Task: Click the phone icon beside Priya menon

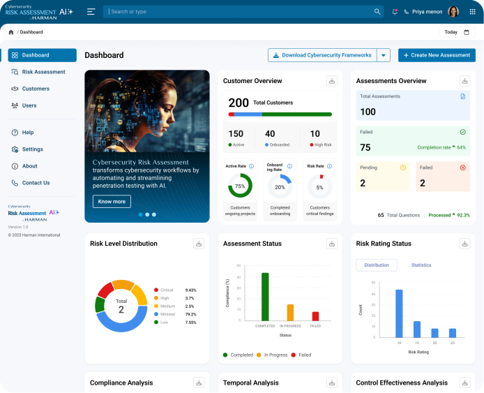Action: (x=406, y=12)
